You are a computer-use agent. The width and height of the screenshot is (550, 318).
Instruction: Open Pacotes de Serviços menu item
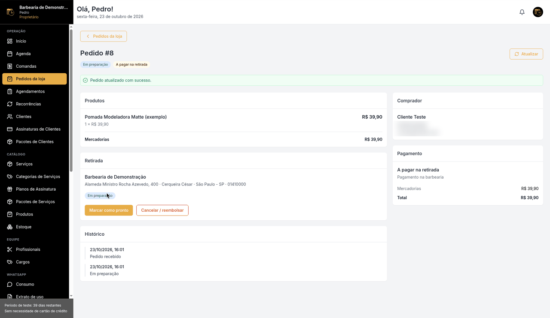(34, 202)
